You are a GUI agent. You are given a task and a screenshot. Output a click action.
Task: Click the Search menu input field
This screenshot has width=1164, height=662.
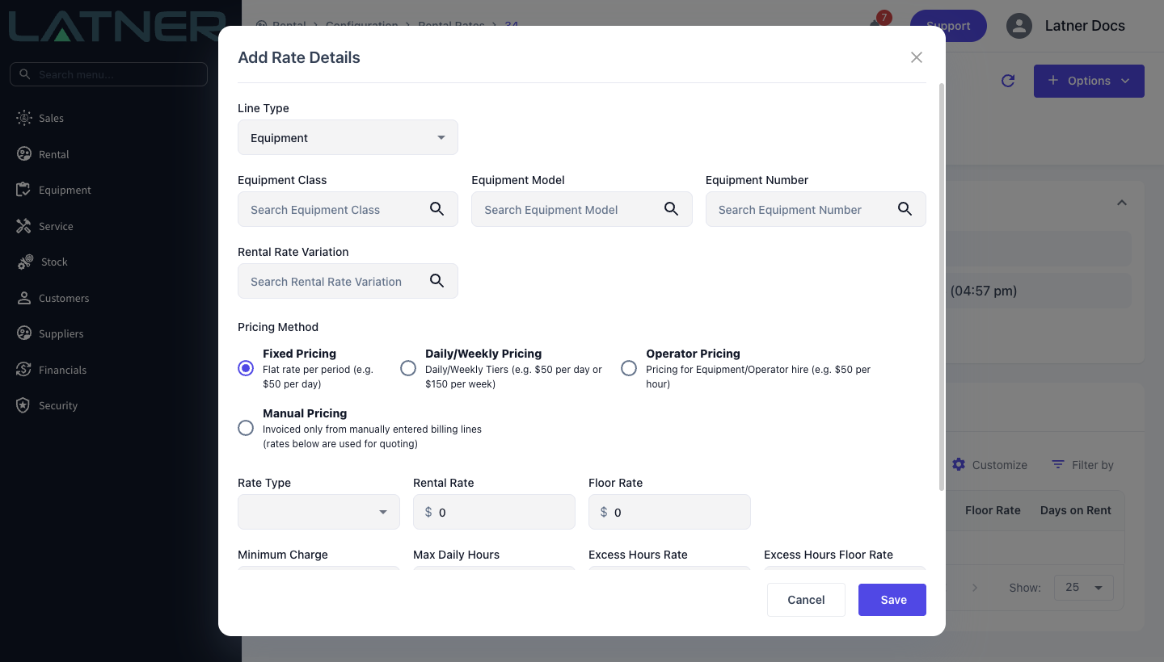(x=109, y=74)
